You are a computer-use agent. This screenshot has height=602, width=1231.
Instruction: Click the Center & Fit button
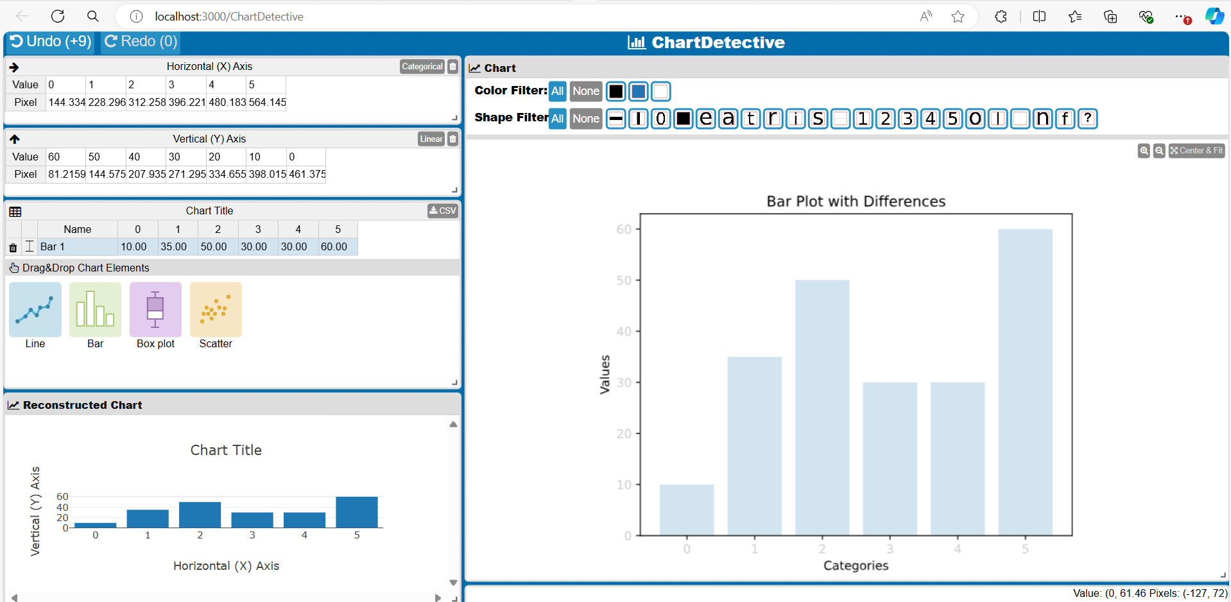[1196, 151]
